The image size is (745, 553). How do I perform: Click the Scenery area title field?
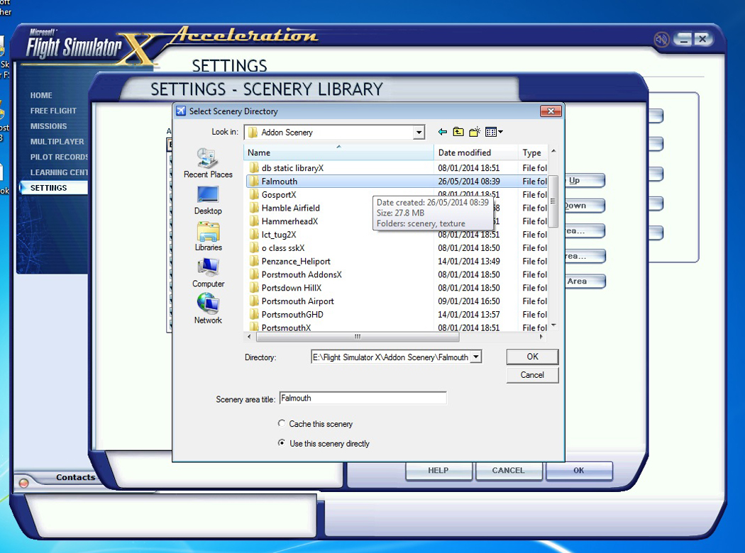point(363,398)
